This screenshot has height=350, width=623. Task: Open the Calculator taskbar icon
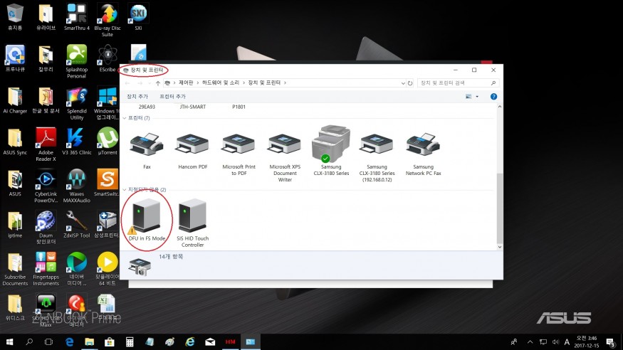coord(130,341)
